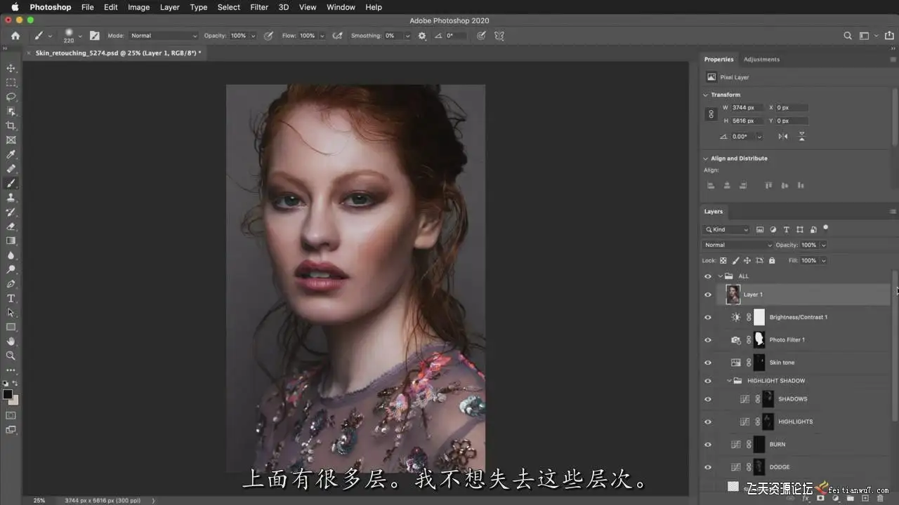Toggle visibility of Photo Filter 1 layer
Screen dimensions: 899x505
point(707,340)
